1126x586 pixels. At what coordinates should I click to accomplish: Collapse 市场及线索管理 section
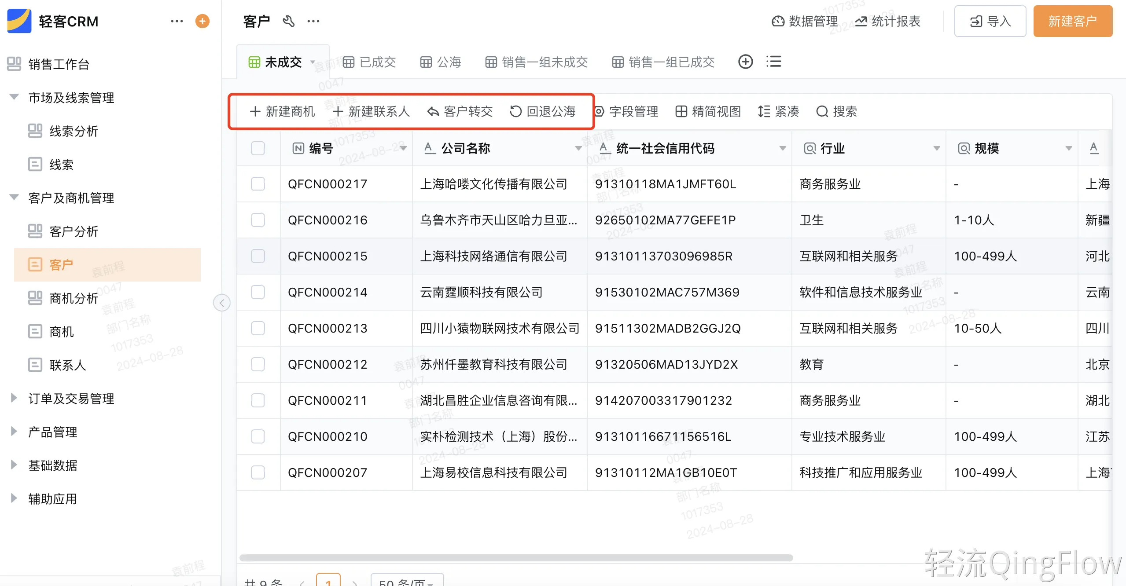[14, 97]
